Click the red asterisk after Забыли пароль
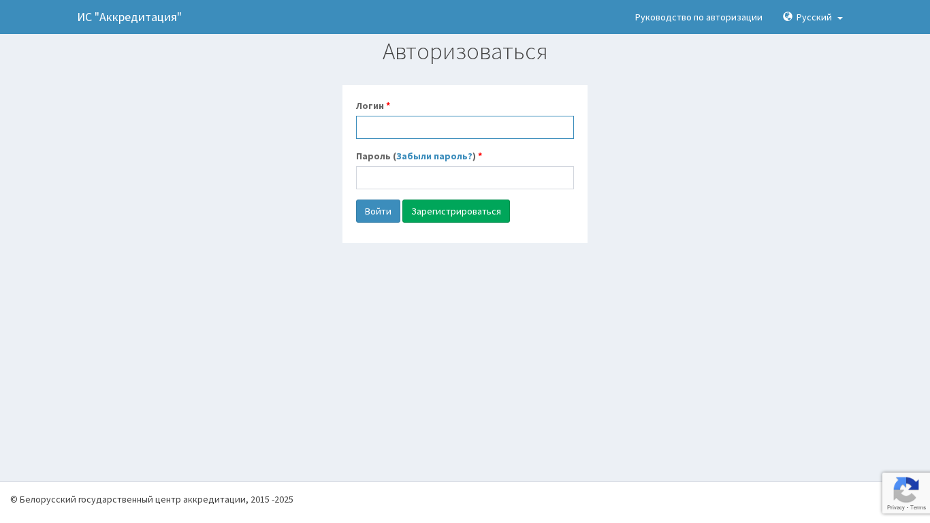Image resolution: width=930 pixels, height=523 pixels. [x=480, y=155]
